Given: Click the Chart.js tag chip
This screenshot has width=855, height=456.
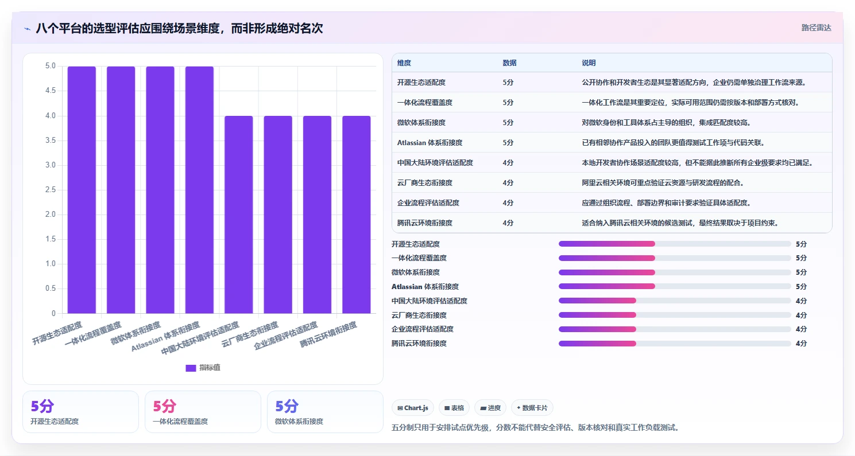Looking at the screenshot, I should [x=413, y=408].
